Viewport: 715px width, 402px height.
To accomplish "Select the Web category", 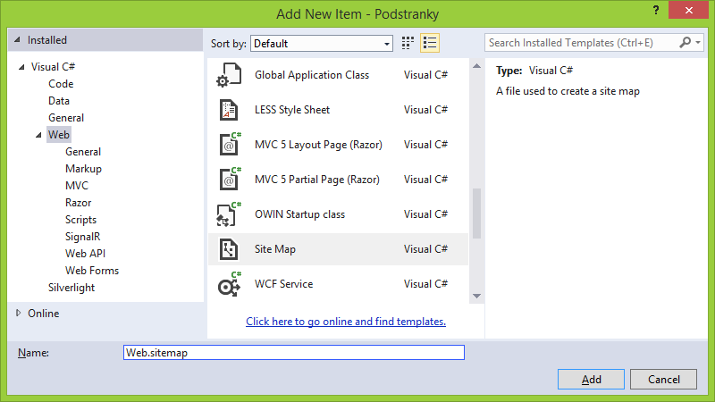I will click(x=59, y=135).
